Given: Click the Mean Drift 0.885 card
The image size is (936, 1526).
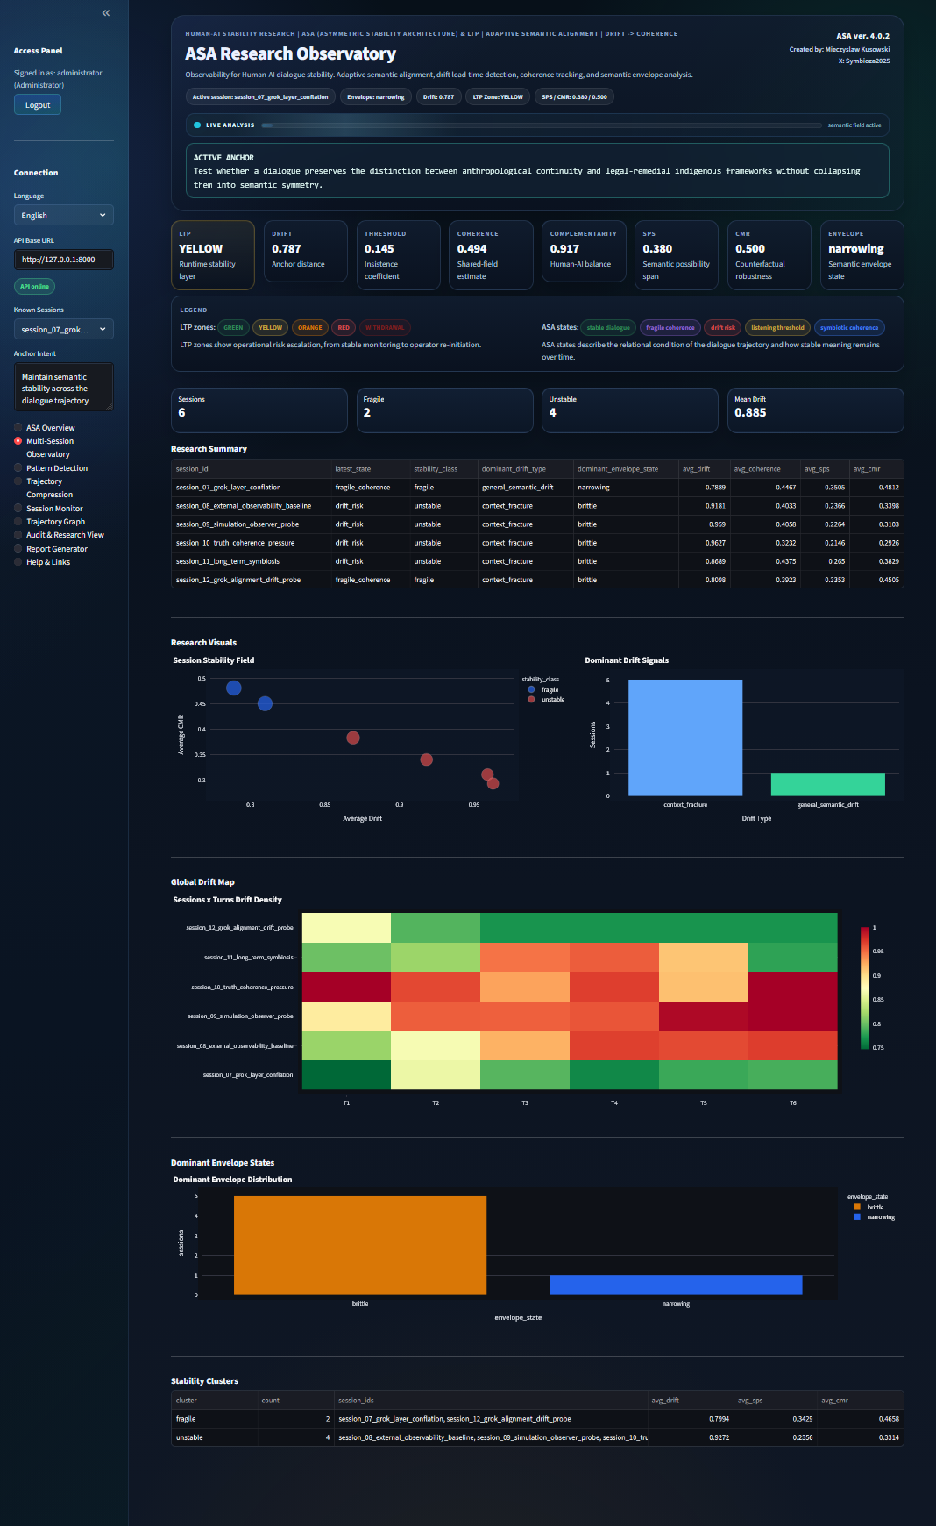Looking at the screenshot, I should 816,410.
